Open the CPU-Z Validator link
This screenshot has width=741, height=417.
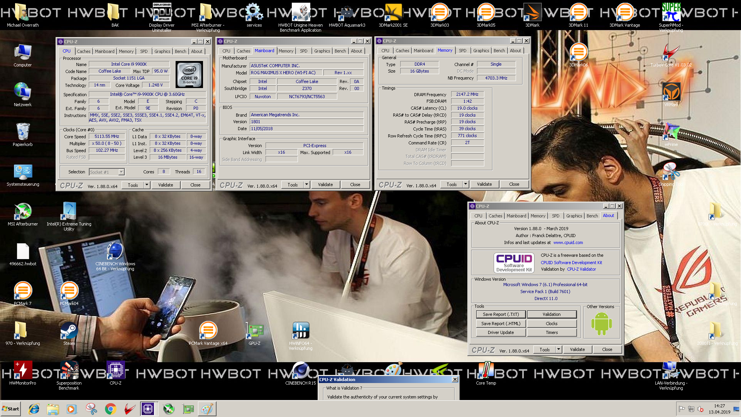tap(581, 269)
